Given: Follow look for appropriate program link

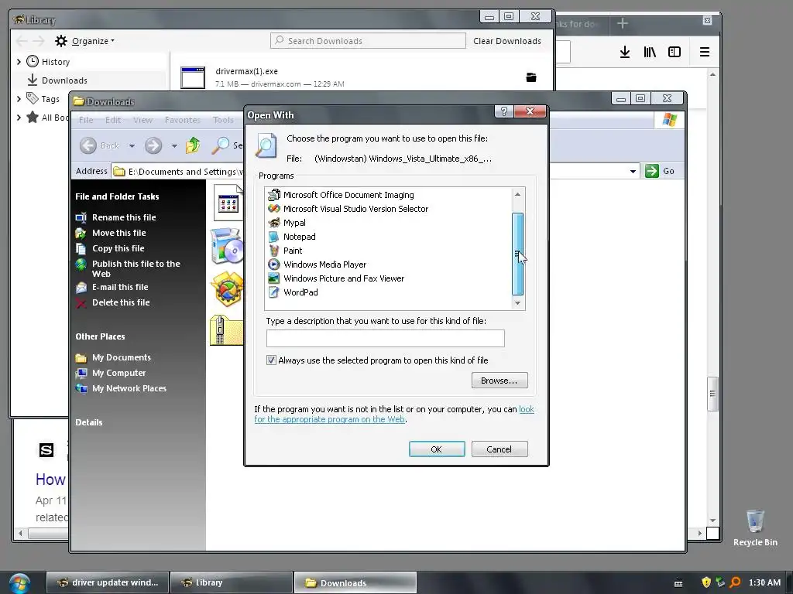Looking at the screenshot, I should click(394, 415).
